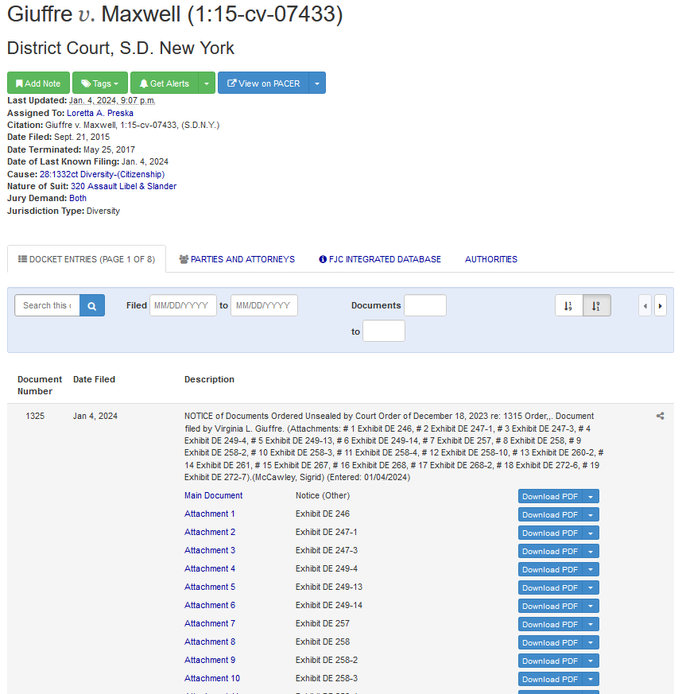Screen dimensions: 682x694
Task: Expand download caret for Exhibit DE 258-2
Action: [591, 661]
